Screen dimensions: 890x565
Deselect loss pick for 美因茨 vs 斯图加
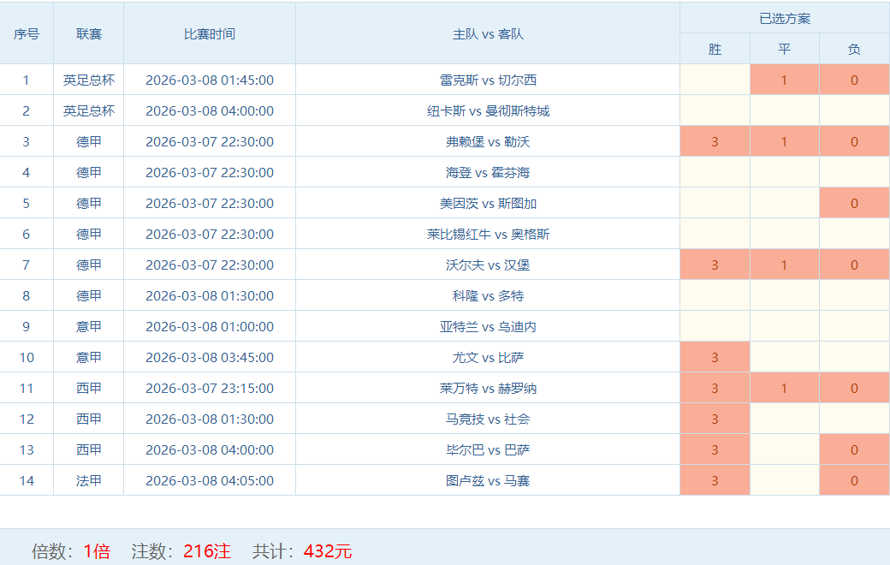pos(854,204)
